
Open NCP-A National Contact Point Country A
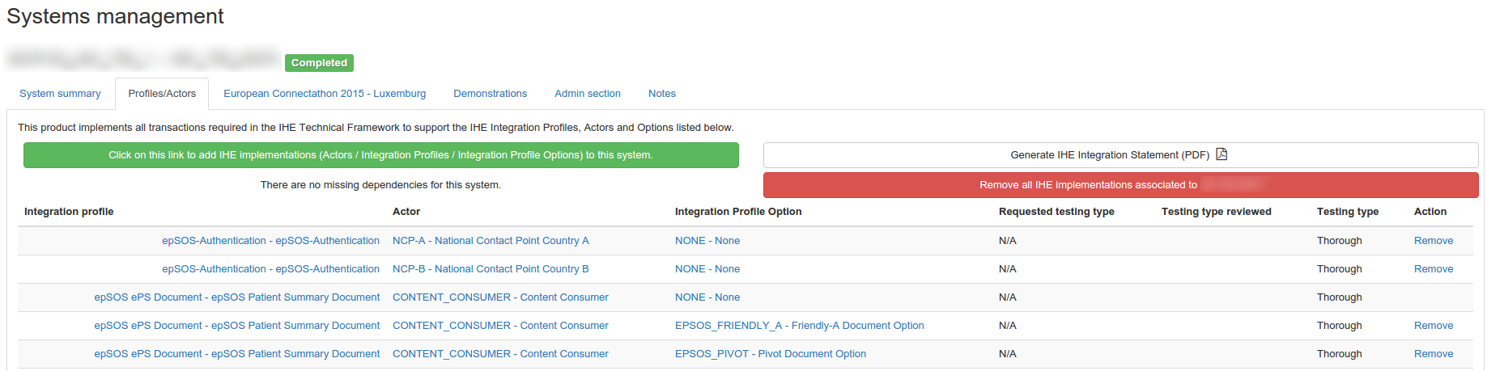click(x=491, y=241)
